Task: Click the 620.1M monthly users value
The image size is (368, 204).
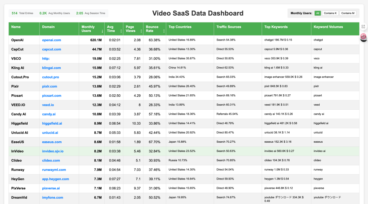Action: point(96,40)
